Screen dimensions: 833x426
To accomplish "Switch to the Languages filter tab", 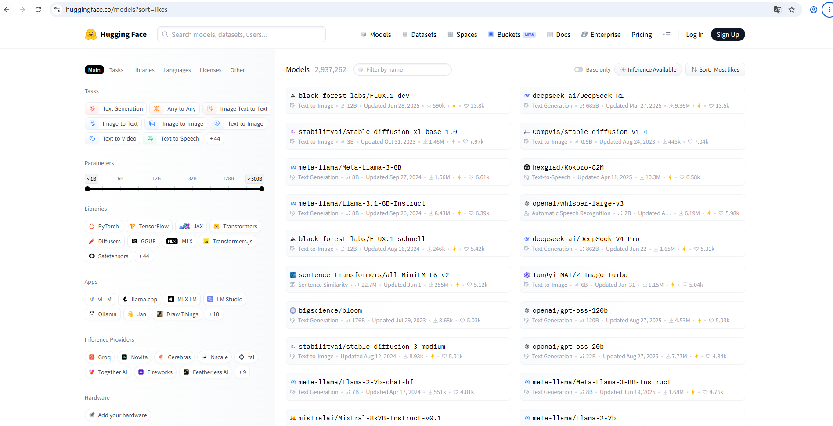I will coord(177,70).
